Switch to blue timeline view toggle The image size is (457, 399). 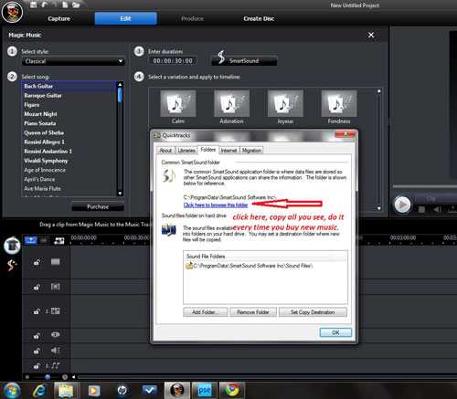[31, 241]
